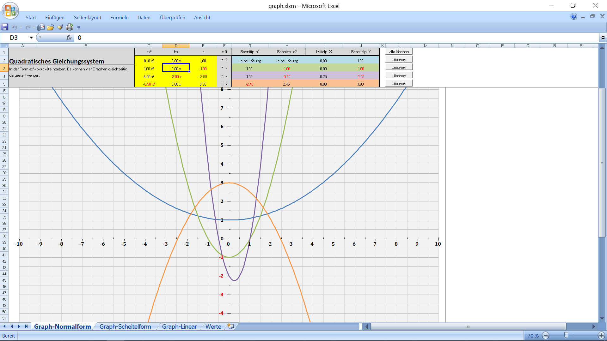Open Customize Quick Access Toolbar dropdown
The height and width of the screenshot is (341, 607).
pos(79,27)
